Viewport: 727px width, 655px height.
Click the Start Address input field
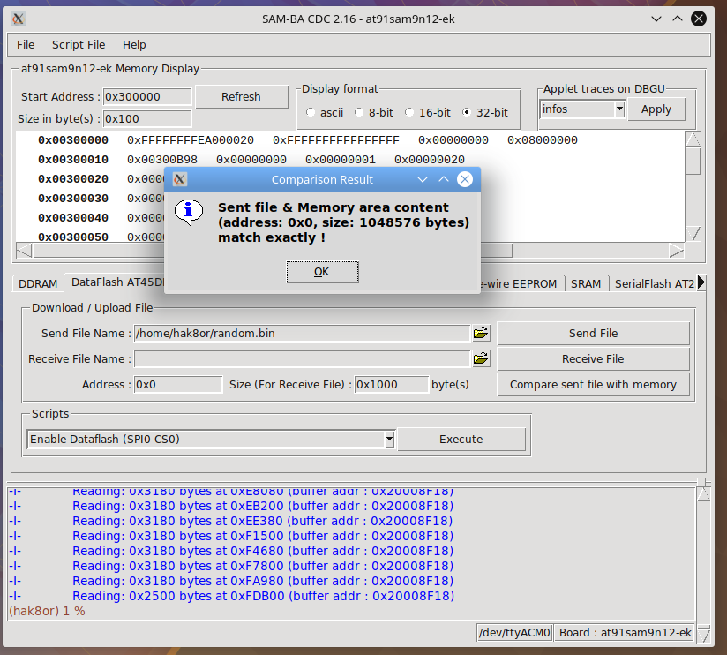point(147,96)
